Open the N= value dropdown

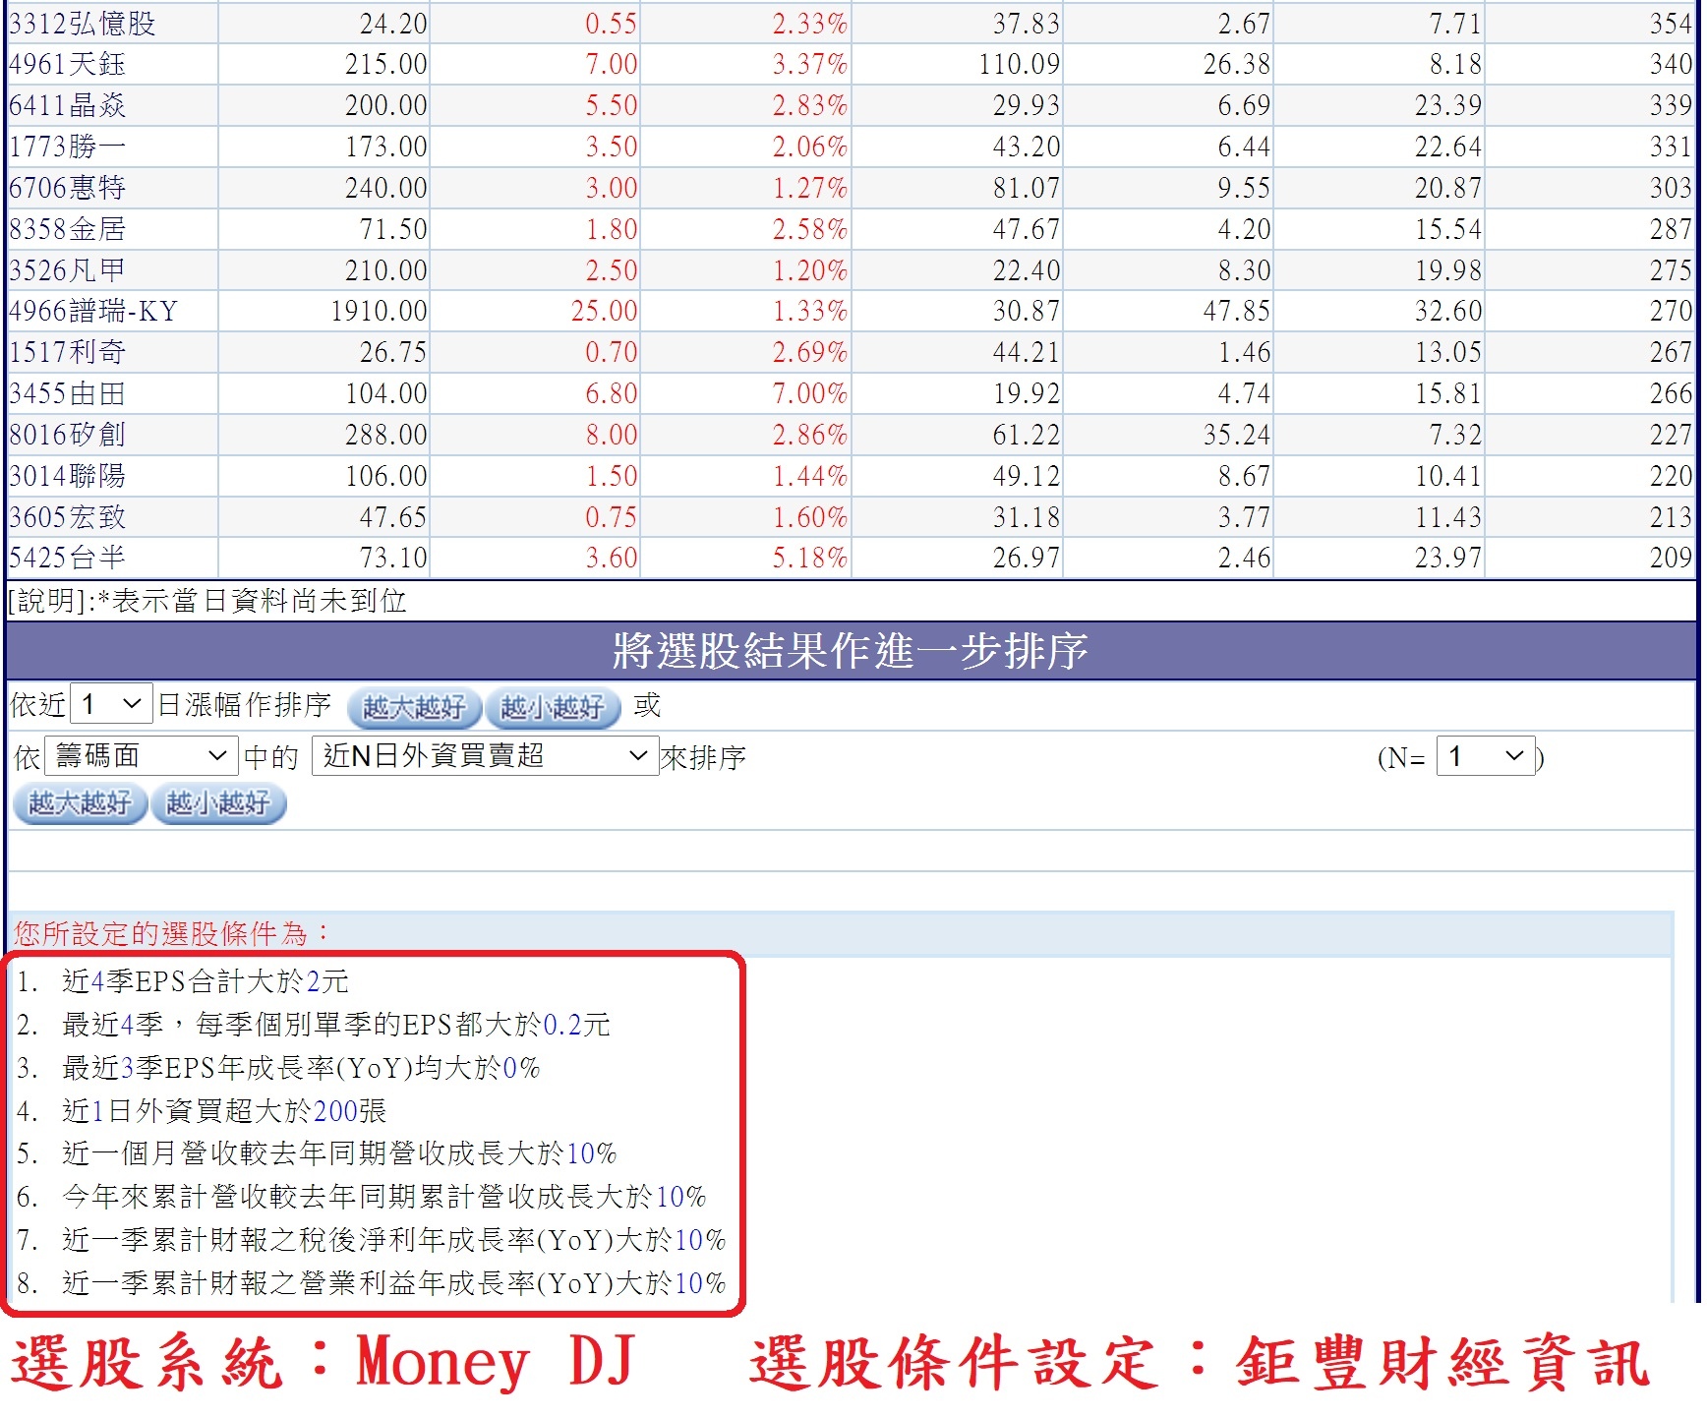coord(1485,757)
